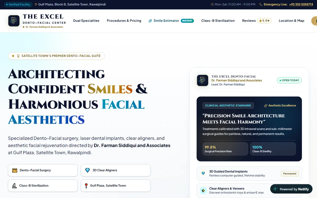317x198 pixels.
Task: Click the Class-B Sterilization chip
Action: click(x=43, y=186)
